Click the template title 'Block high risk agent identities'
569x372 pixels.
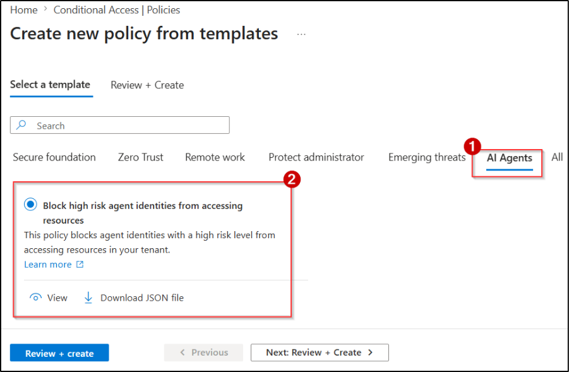[x=143, y=213]
